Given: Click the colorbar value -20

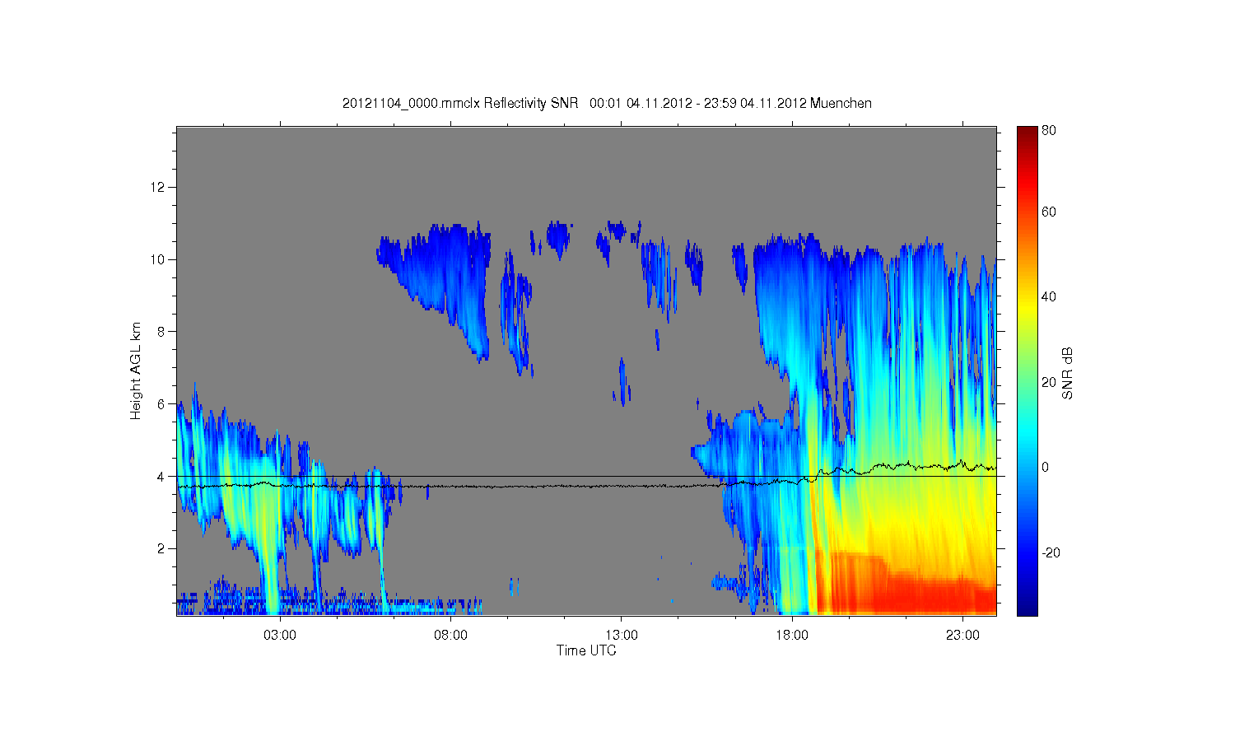Looking at the screenshot, I should tap(1051, 552).
